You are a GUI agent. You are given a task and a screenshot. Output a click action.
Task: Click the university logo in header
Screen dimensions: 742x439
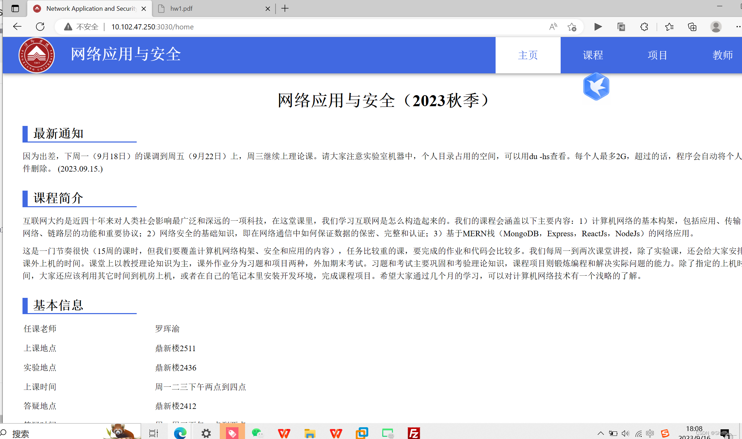pyautogui.click(x=36, y=55)
